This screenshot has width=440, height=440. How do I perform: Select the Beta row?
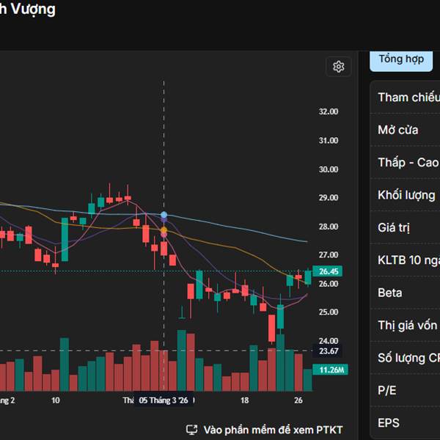click(x=407, y=293)
